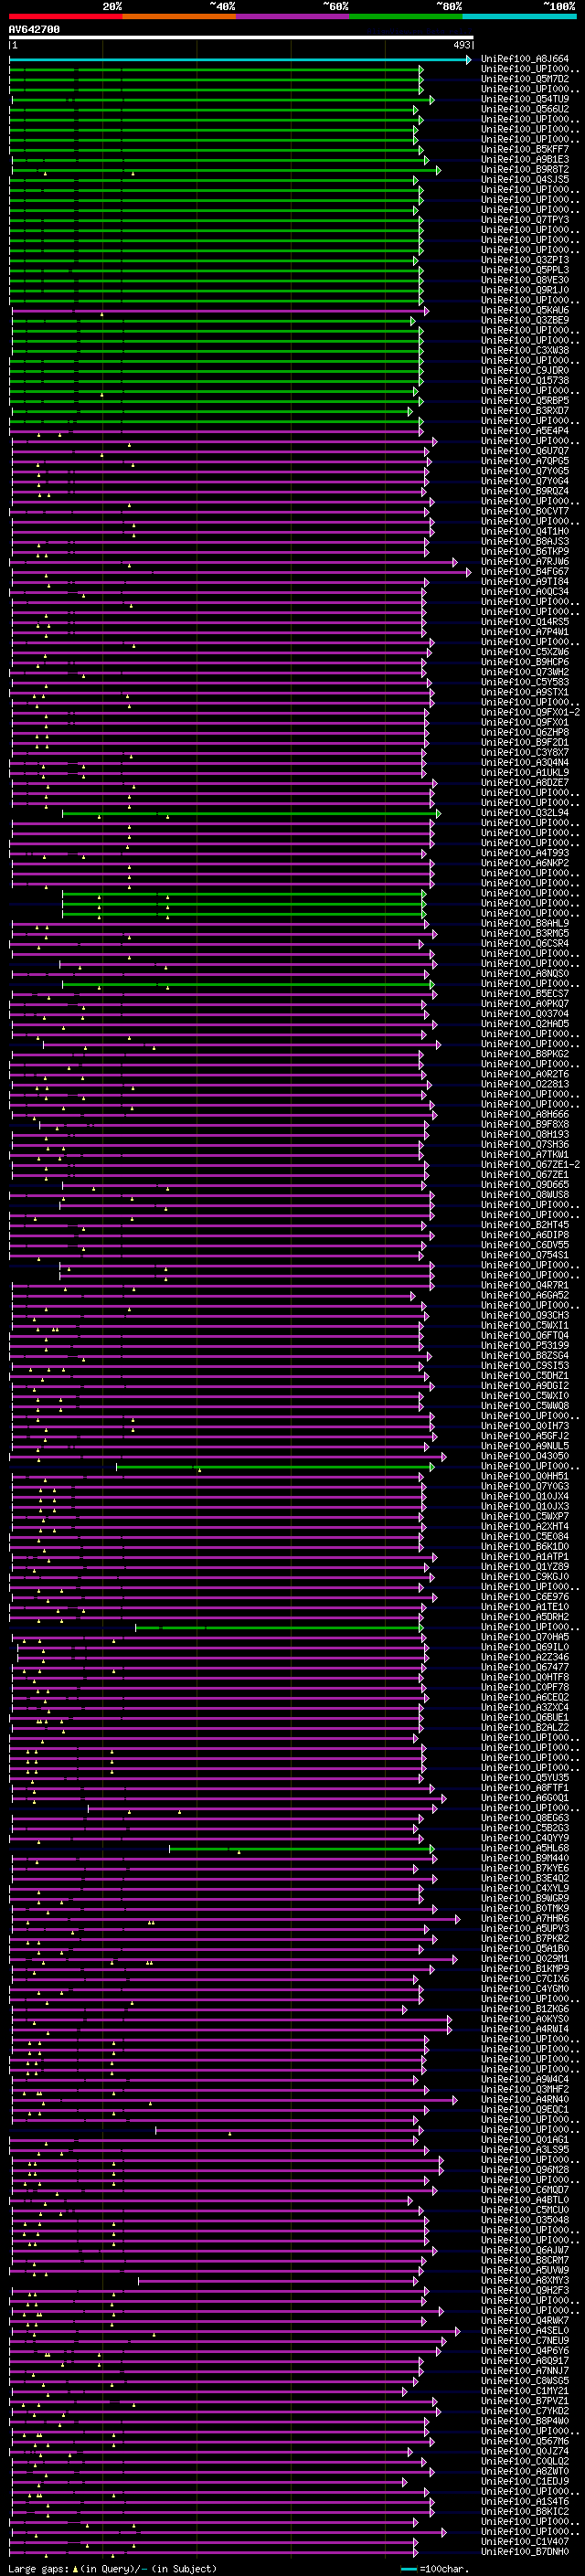Viewport: 585px width, 2576px height.
Task: Select hit UniRef100_C3XW38
Action: (525, 350)
